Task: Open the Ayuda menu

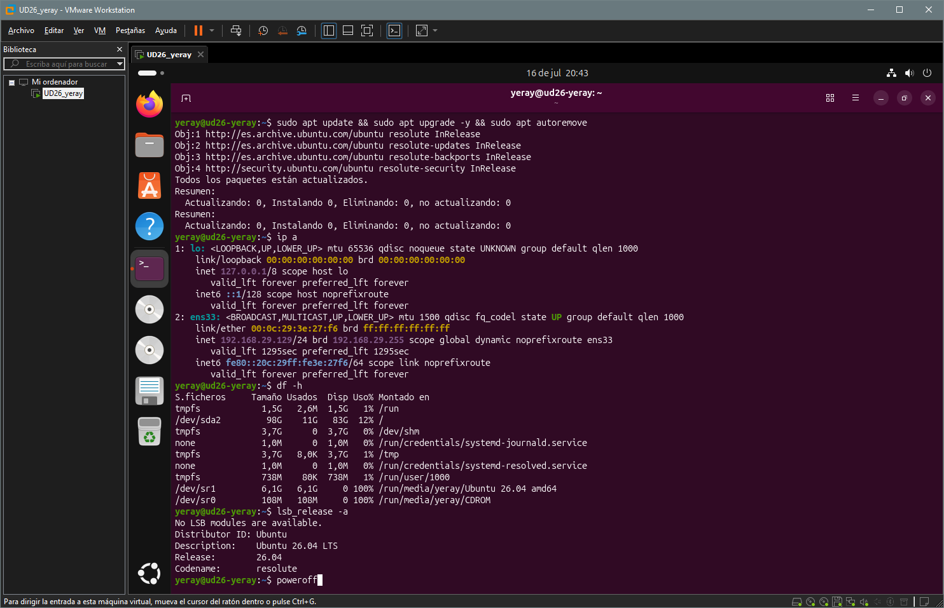Action: [166, 30]
